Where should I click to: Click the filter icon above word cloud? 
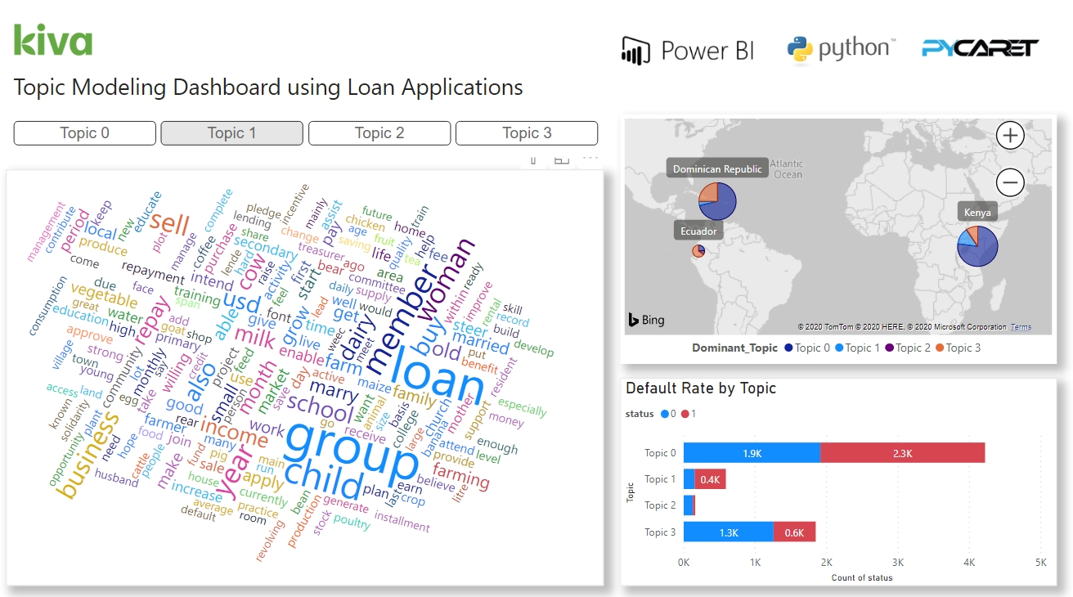pyautogui.click(x=533, y=160)
